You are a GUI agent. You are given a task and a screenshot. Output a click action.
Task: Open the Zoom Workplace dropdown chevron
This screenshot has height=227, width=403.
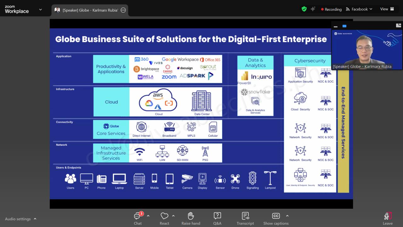point(40,9)
